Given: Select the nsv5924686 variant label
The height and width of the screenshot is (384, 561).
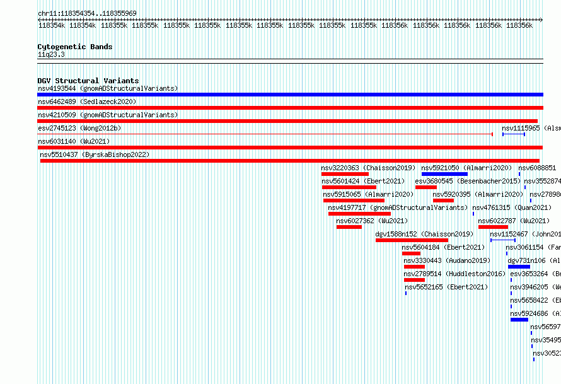Looking at the screenshot, I should (x=535, y=313).
